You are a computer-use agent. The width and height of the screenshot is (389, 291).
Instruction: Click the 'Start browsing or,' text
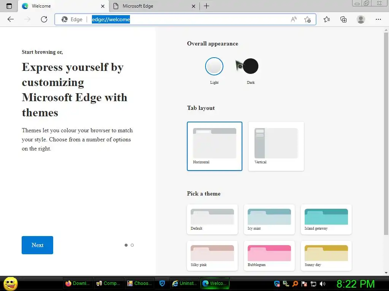pyautogui.click(x=42, y=52)
